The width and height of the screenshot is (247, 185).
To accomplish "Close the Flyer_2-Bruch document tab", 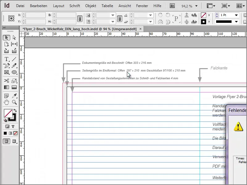I will tap(140, 28).
